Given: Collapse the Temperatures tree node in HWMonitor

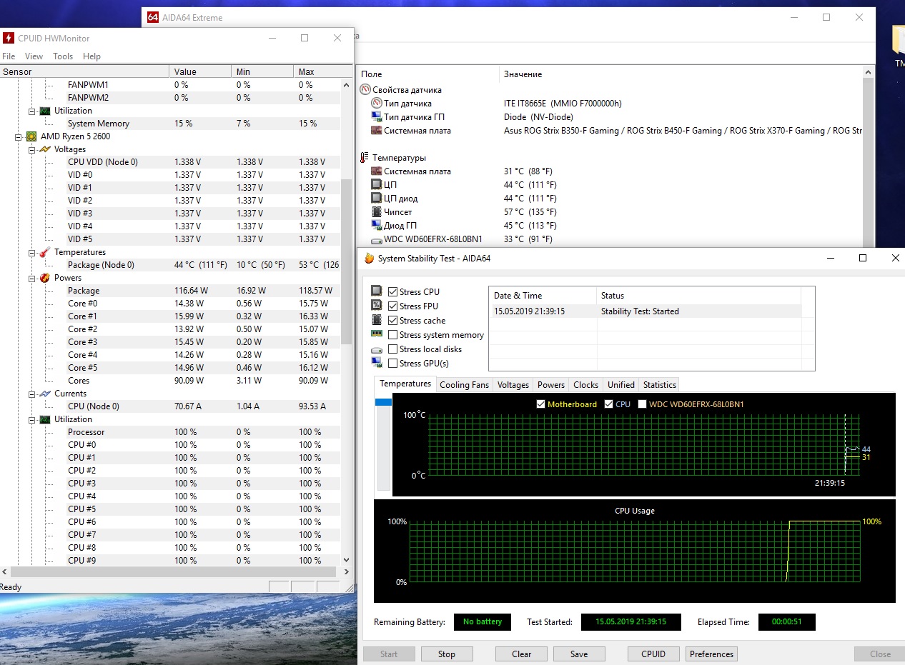Looking at the screenshot, I should pos(31,252).
